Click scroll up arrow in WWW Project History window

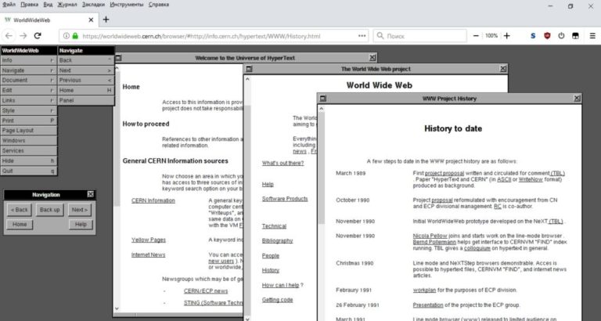[321, 109]
